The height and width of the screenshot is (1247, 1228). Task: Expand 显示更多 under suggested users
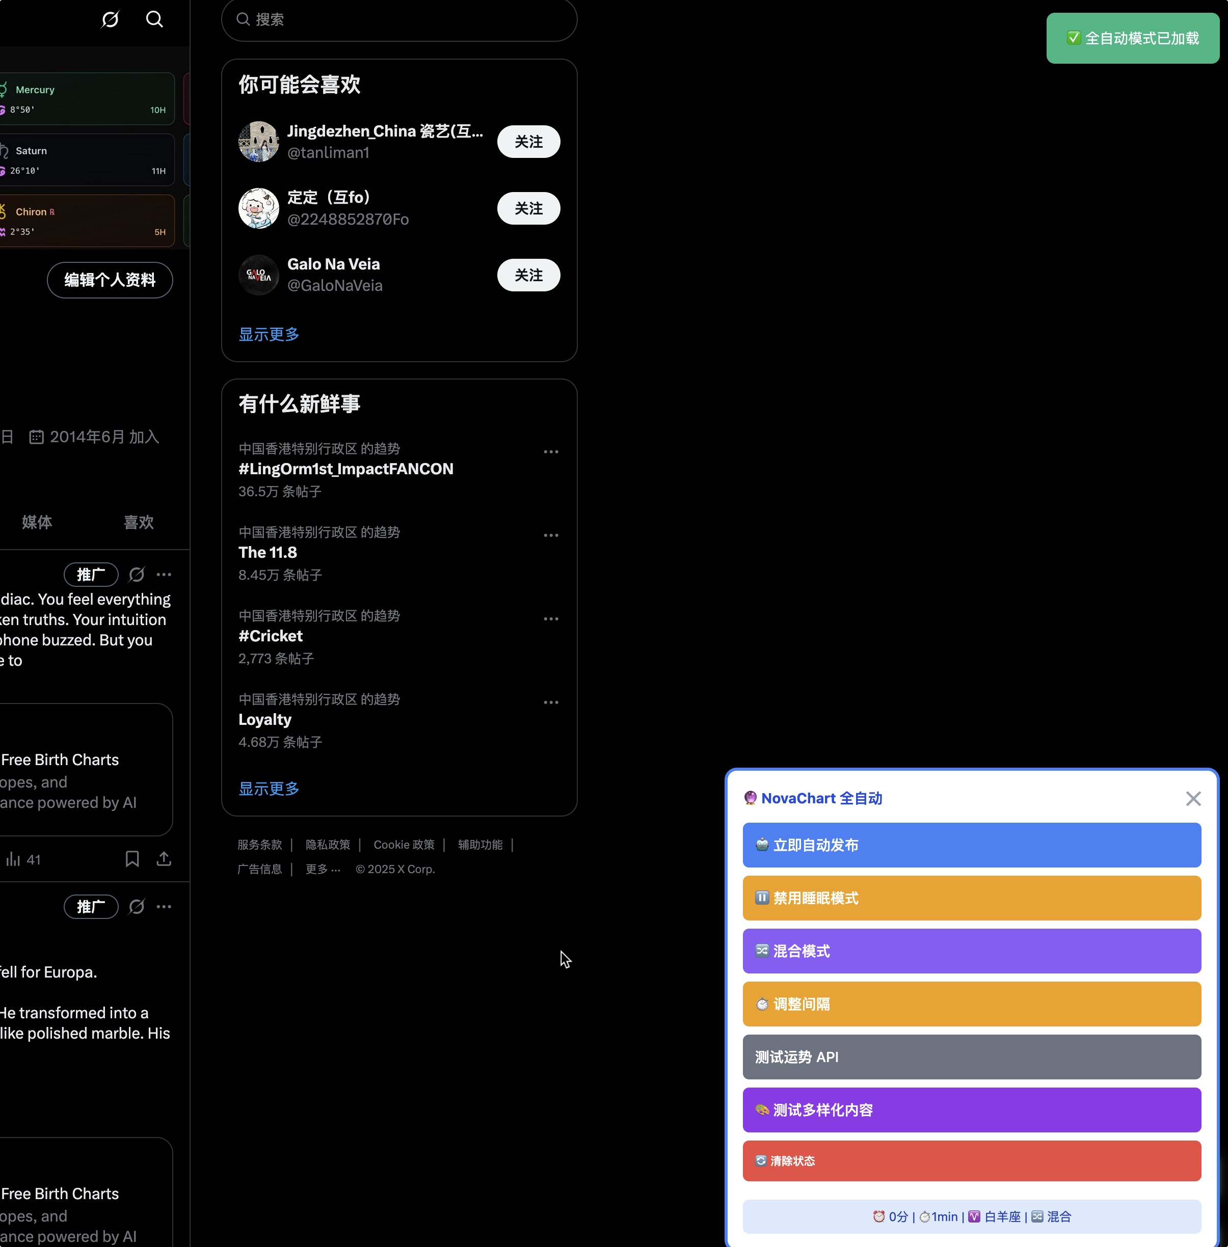click(x=268, y=334)
